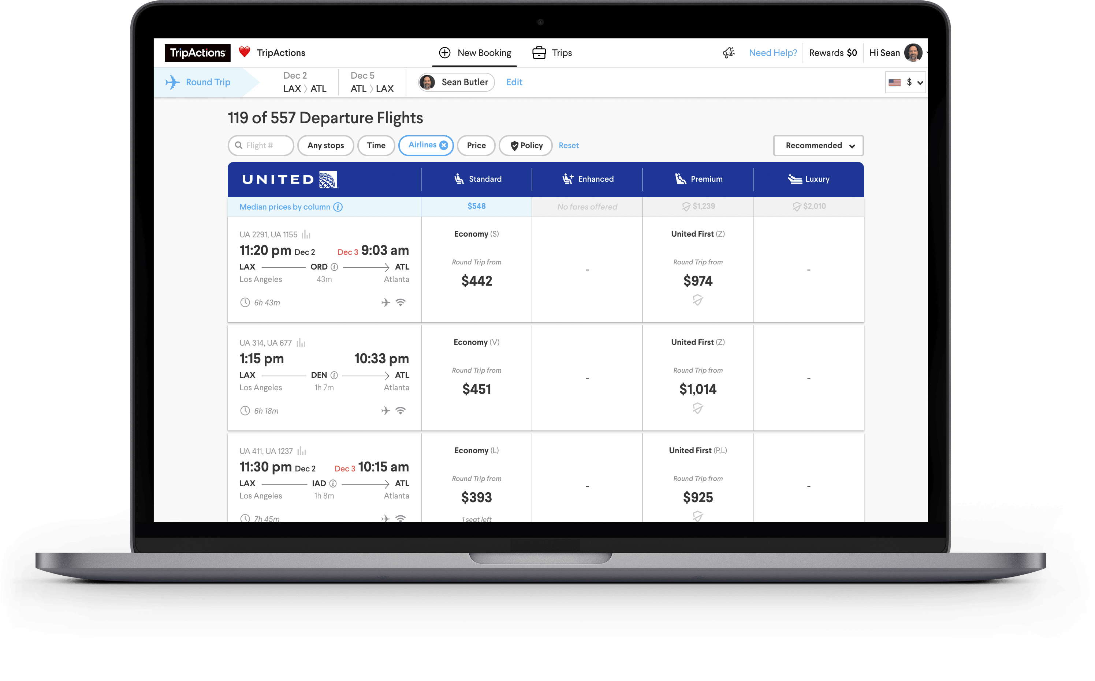1095x681 pixels.
Task: Click policy shield under $1,014 fare
Action: coord(698,409)
